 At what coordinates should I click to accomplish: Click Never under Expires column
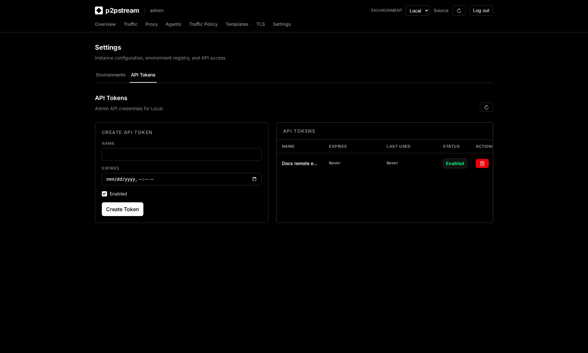pyautogui.click(x=335, y=163)
